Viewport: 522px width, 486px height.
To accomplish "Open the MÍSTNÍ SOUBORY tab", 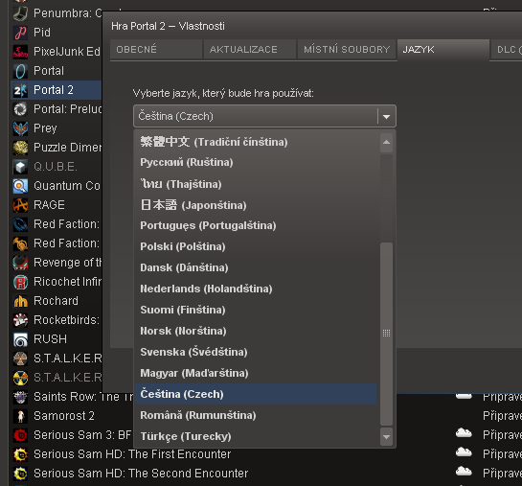I will point(347,49).
